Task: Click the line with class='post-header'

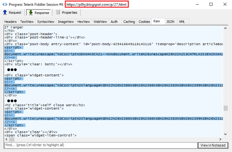Action: [x=31, y=34]
